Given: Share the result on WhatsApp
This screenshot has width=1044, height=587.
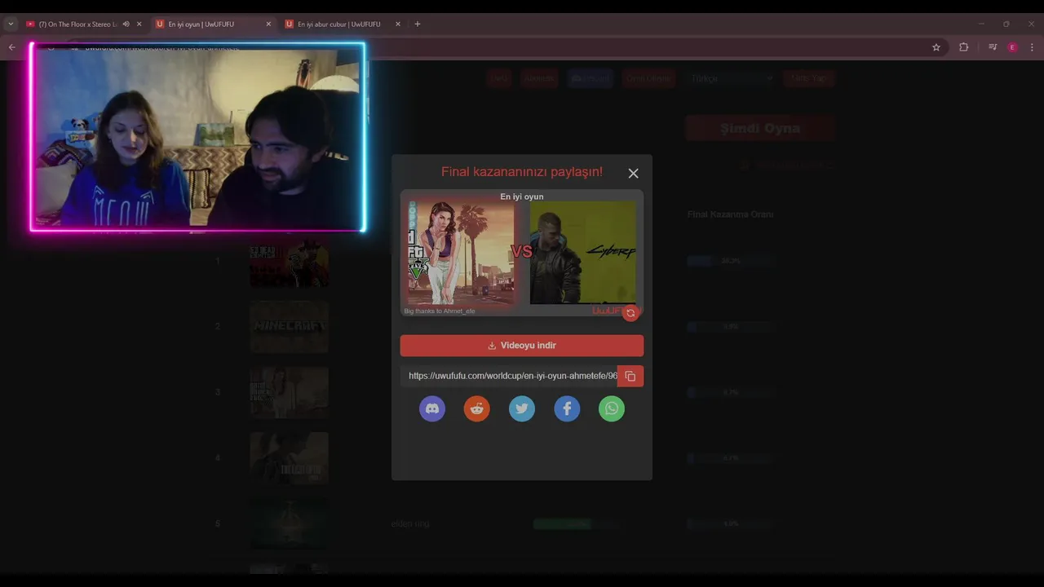Looking at the screenshot, I should point(612,408).
